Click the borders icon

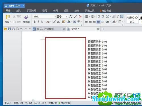click(120, 22)
